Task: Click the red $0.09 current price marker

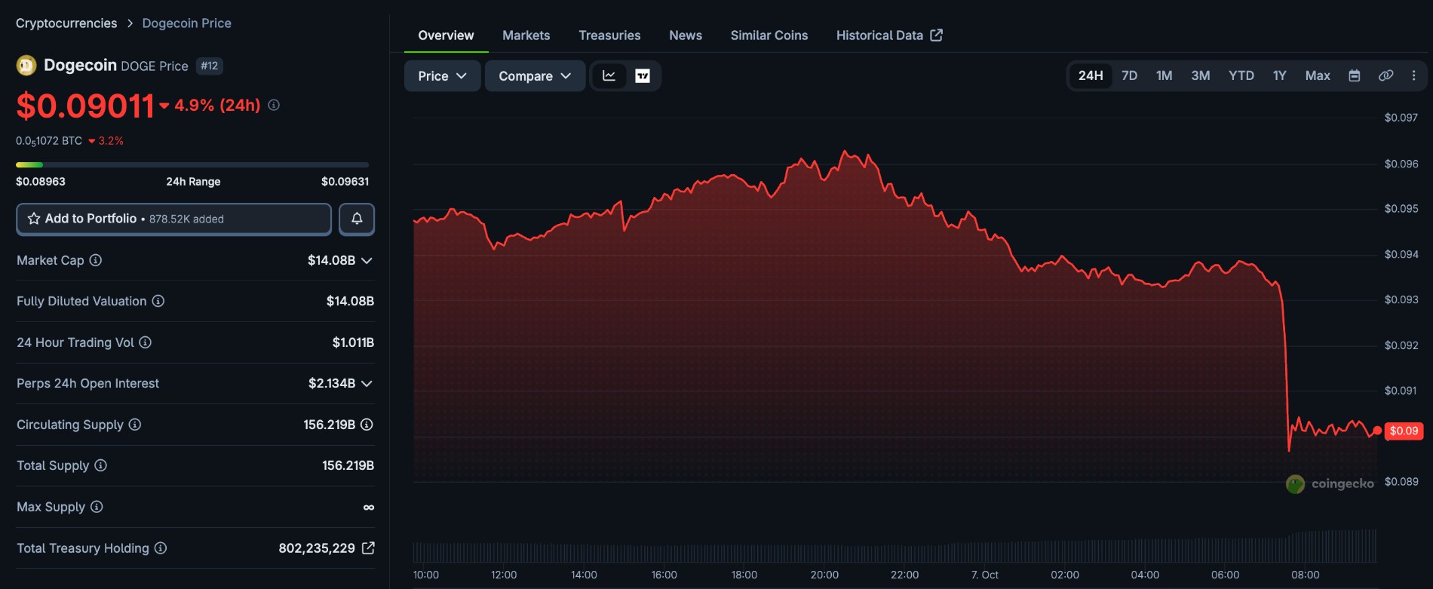Action: (x=1404, y=431)
